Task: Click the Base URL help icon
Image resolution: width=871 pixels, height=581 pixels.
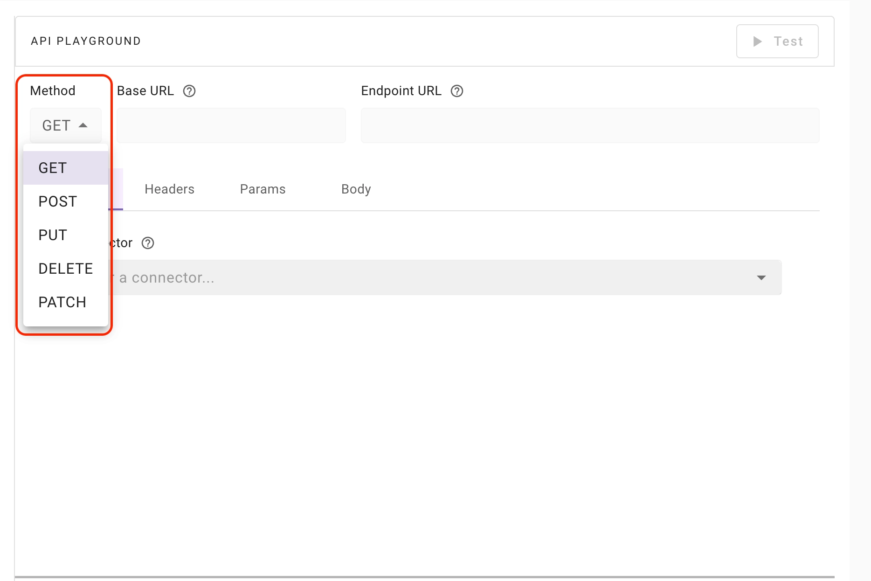Action: coord(189,91)
